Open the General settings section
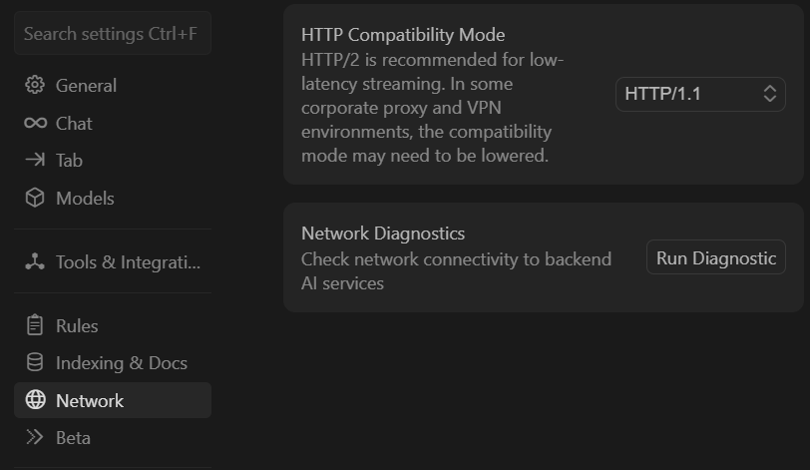The image size is (810, 470). click(86, 86)
